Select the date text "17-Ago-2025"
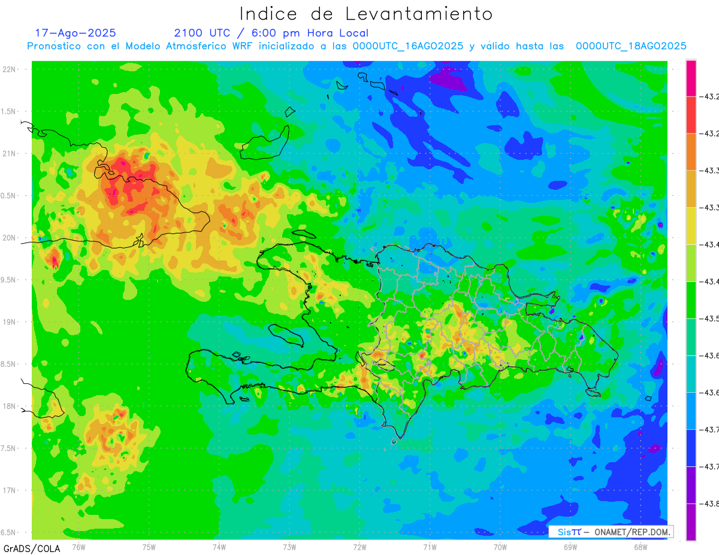719x555 pixels. coord(75,33)
